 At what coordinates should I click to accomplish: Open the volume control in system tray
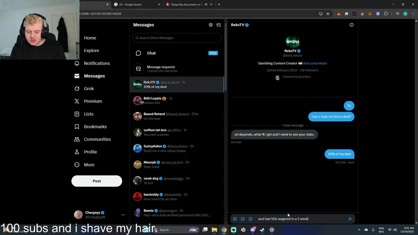click(x=395, y=230)
